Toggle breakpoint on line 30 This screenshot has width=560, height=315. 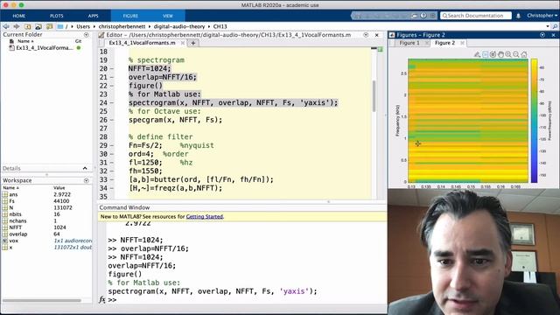coord(112,154)
